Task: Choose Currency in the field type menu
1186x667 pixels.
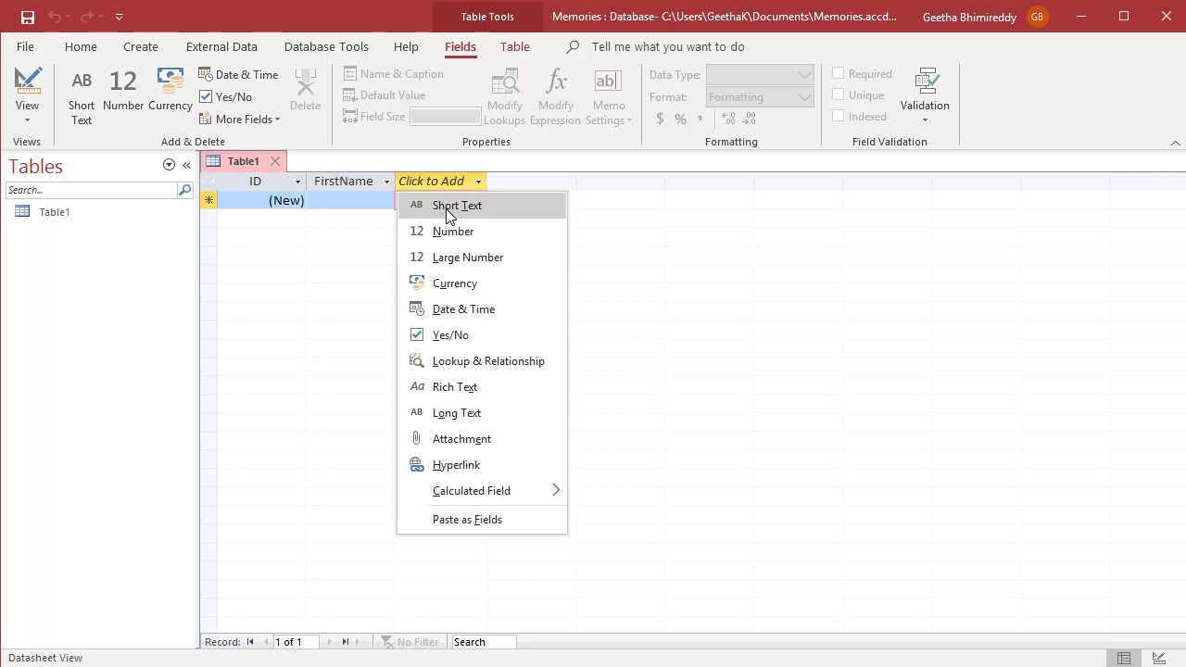Action: pos(482,283)
